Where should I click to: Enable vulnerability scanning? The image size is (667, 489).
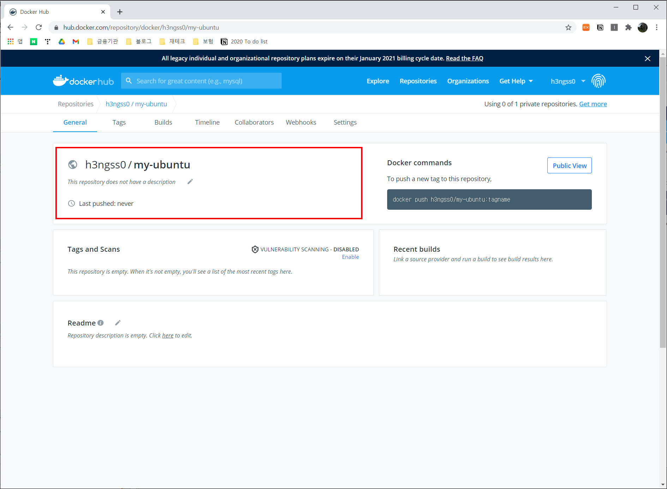pyautogui.click(x=350, y=257)
